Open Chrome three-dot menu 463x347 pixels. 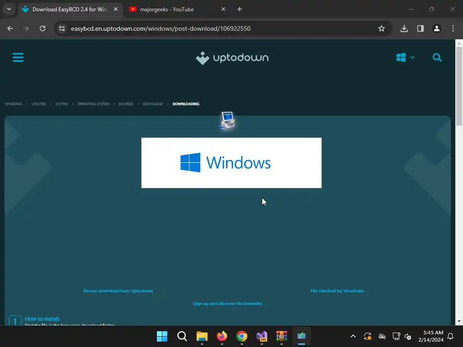point(453,28)
